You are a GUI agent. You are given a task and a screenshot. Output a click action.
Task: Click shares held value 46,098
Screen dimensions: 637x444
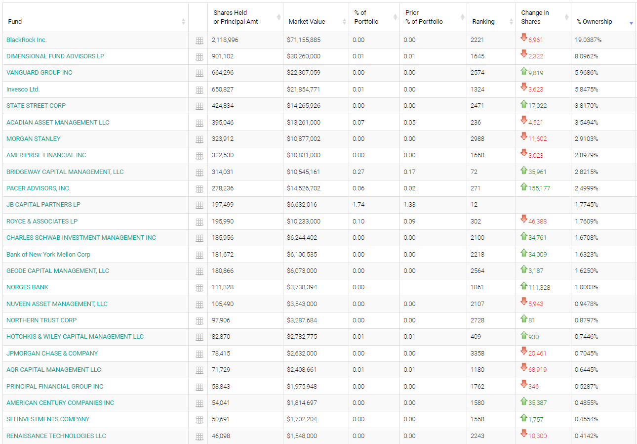pos(221,436)
